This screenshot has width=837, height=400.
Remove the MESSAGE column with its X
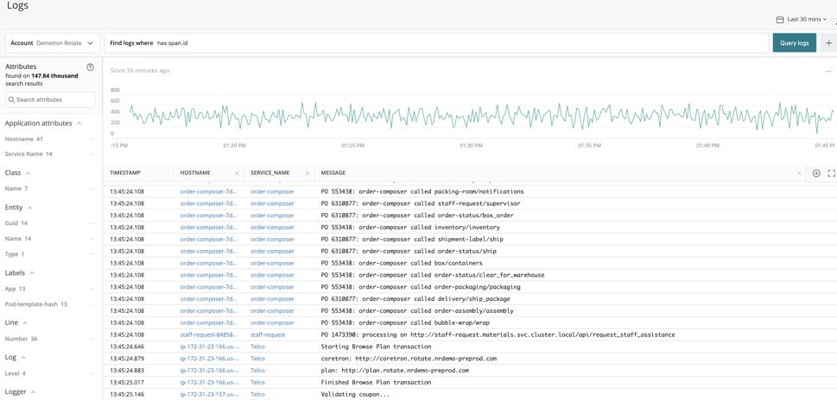[x=799, y=173]
